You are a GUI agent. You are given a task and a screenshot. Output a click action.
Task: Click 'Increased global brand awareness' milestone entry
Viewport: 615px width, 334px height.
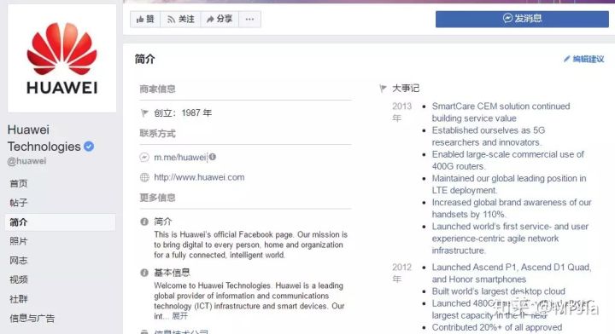[x=512, y=209]
